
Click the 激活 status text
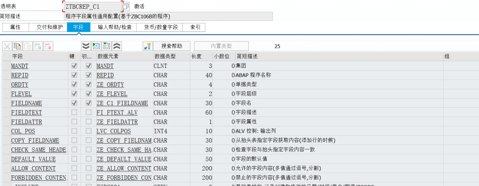pyautogui.click(x=139, y=6)
